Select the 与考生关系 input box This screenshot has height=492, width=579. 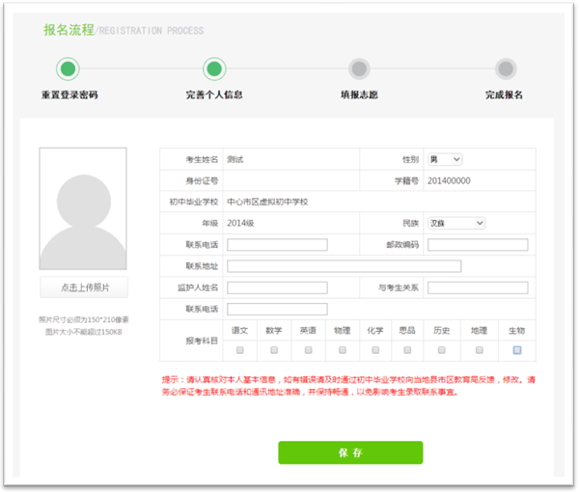click(478, 287)
